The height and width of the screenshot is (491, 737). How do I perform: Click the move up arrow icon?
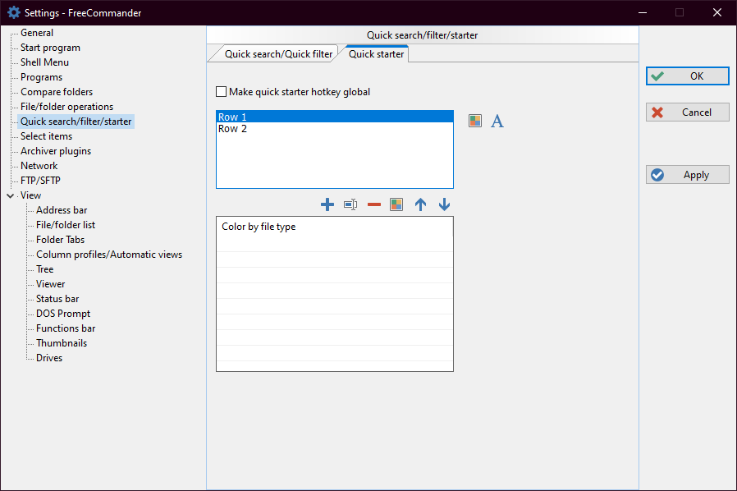point(420,204)
